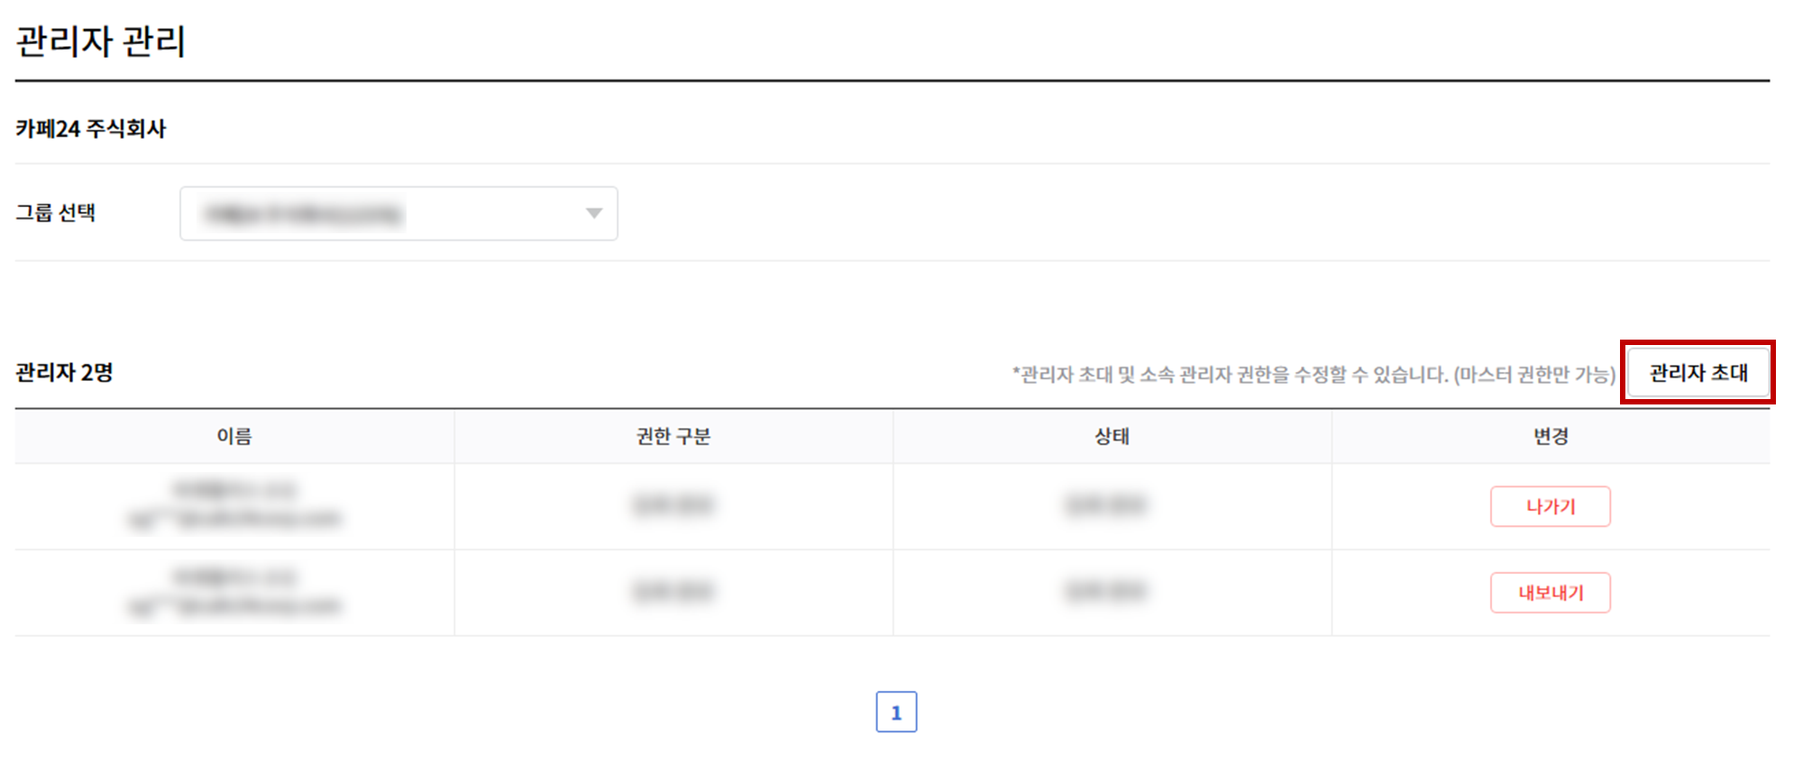Click the 카페24 주식회사 company name

pos(90,129)
